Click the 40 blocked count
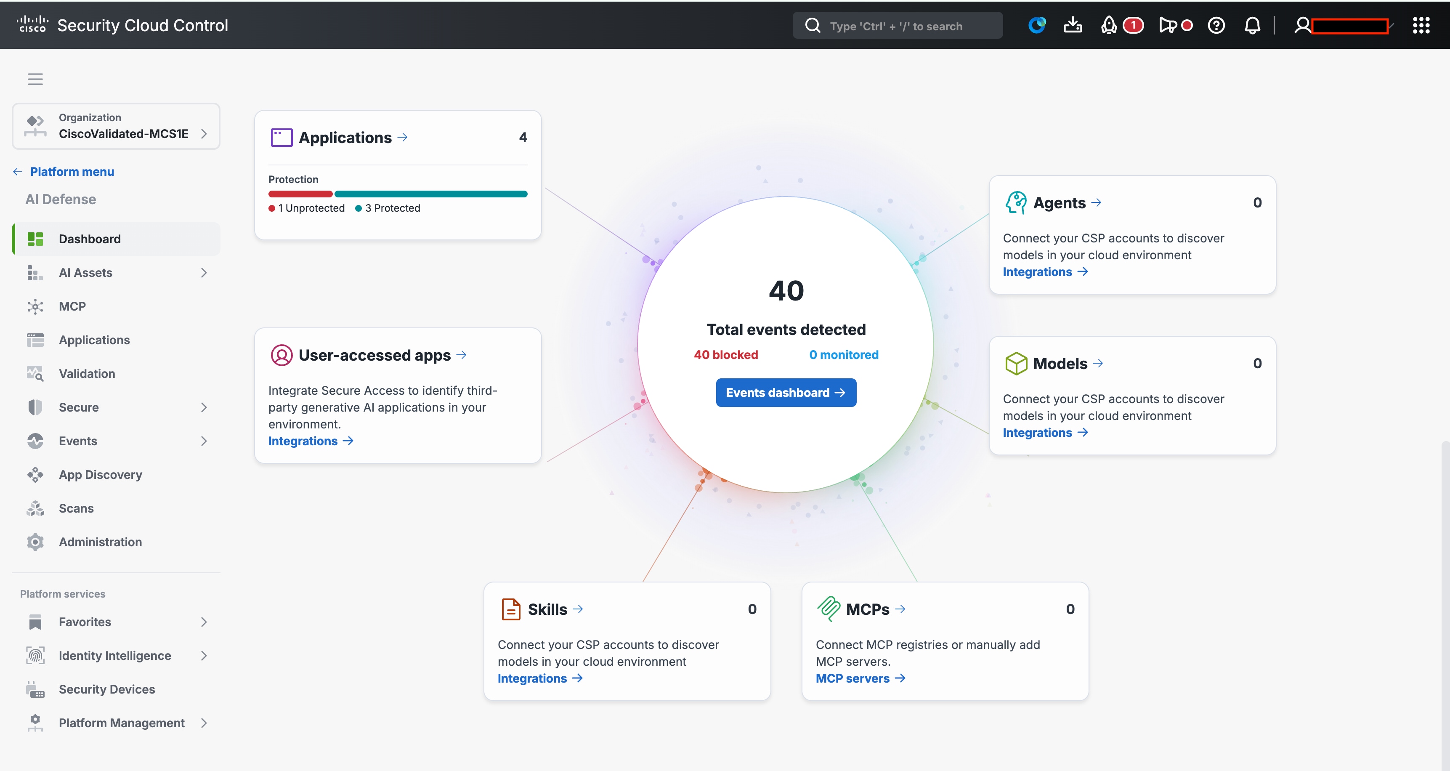This screenshot has width=1450, height=771. pos(726,355)
